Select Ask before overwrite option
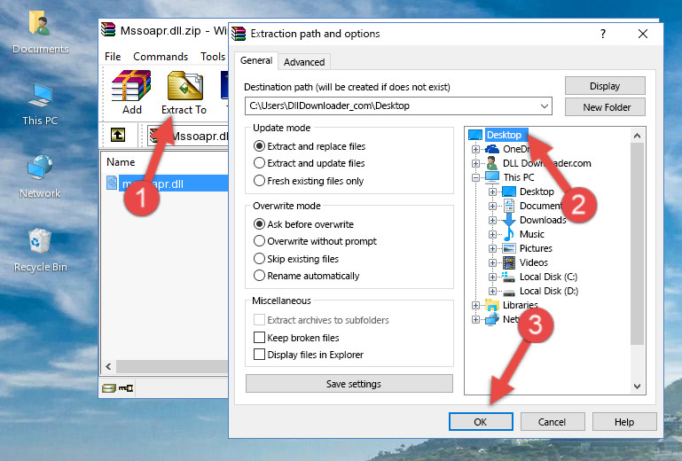The height and width of the screenshot is (461, 682). [303, 224]
